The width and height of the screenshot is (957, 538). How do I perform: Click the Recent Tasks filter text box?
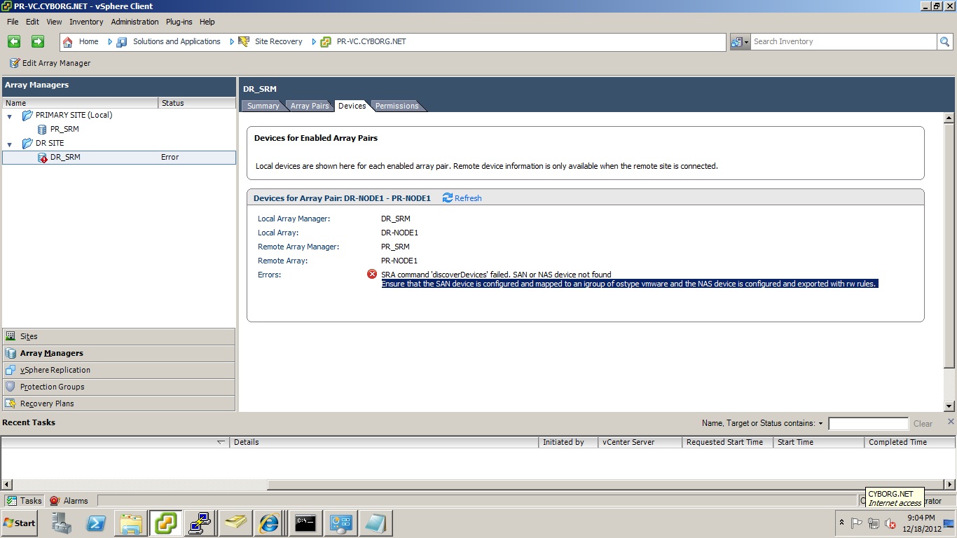coord(868,424)
